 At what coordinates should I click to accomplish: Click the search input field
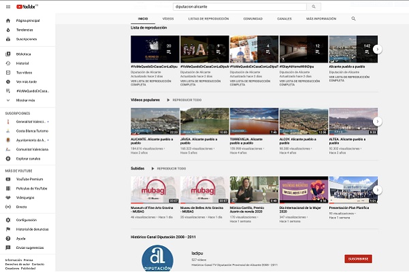point(240,7)
